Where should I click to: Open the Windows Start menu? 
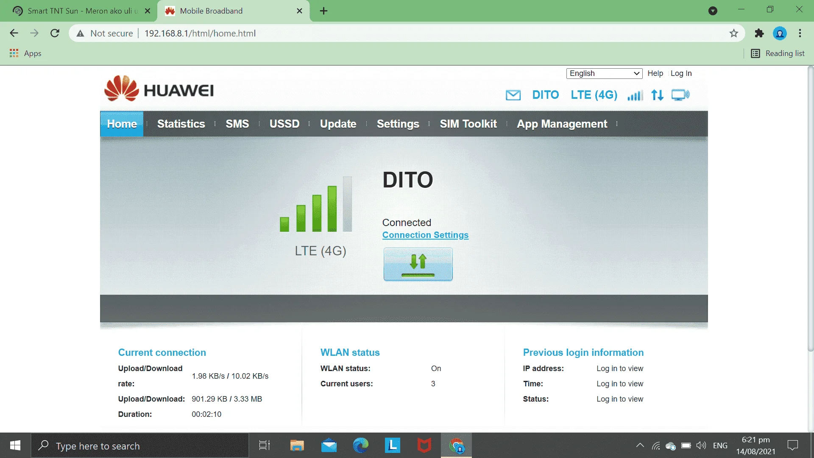(x=15, y=445)
